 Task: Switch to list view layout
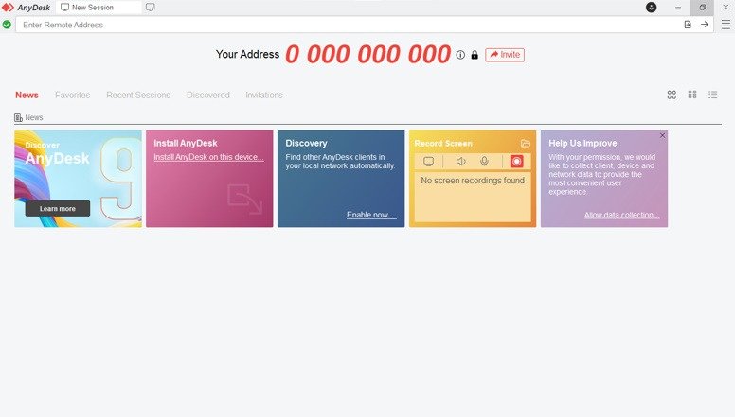tap(713, 95)
